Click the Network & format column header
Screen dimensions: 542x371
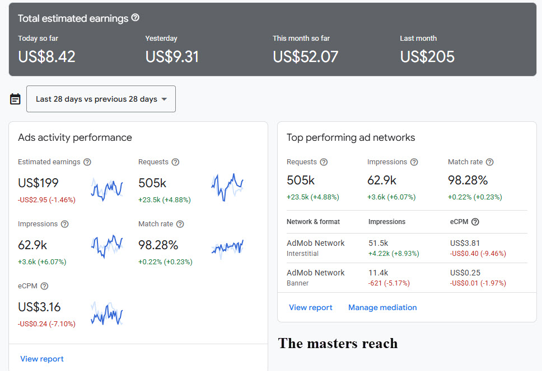pos(313,222)
